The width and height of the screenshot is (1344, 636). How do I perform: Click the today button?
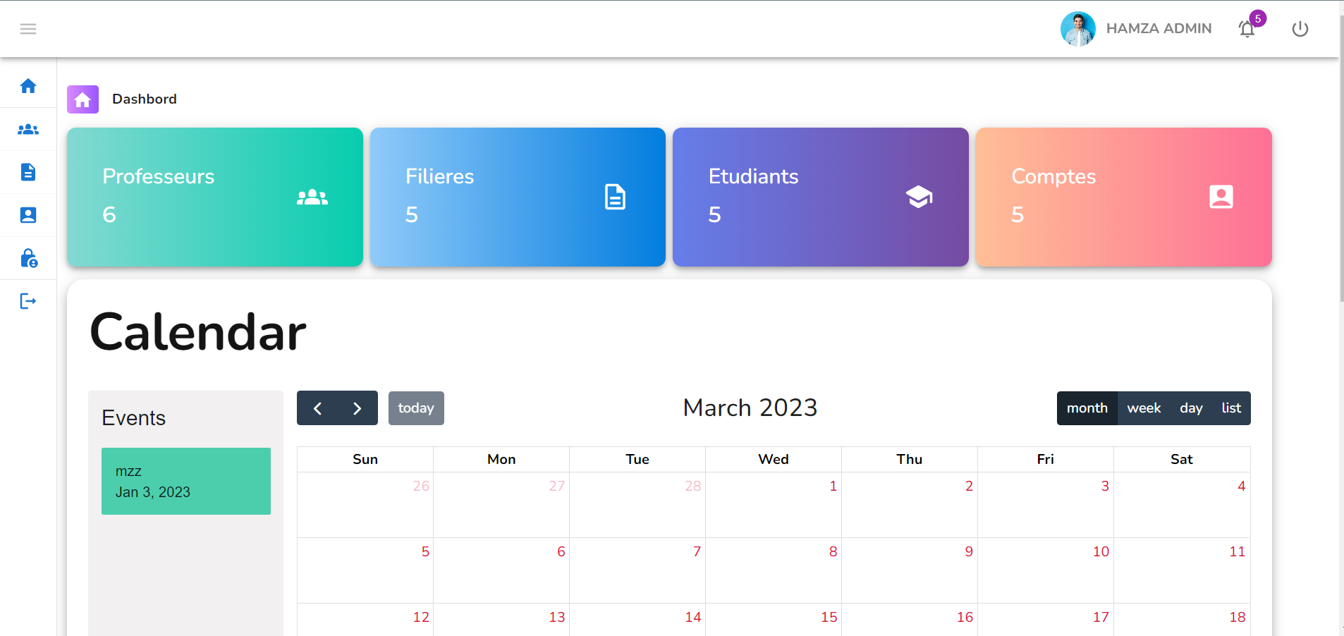(x=416, y=408)
